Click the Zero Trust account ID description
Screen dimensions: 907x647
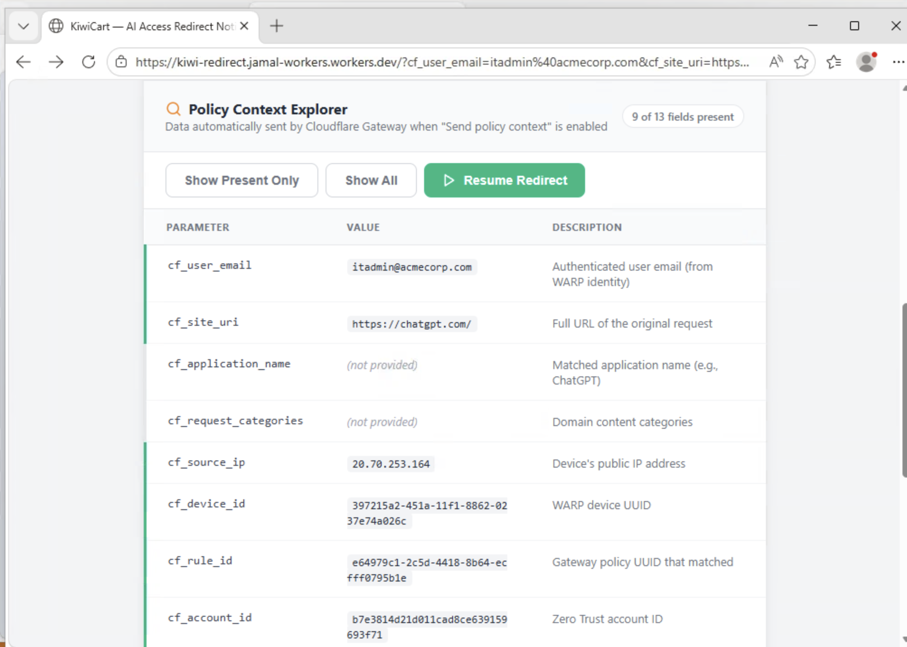click(x=607, y=619)
